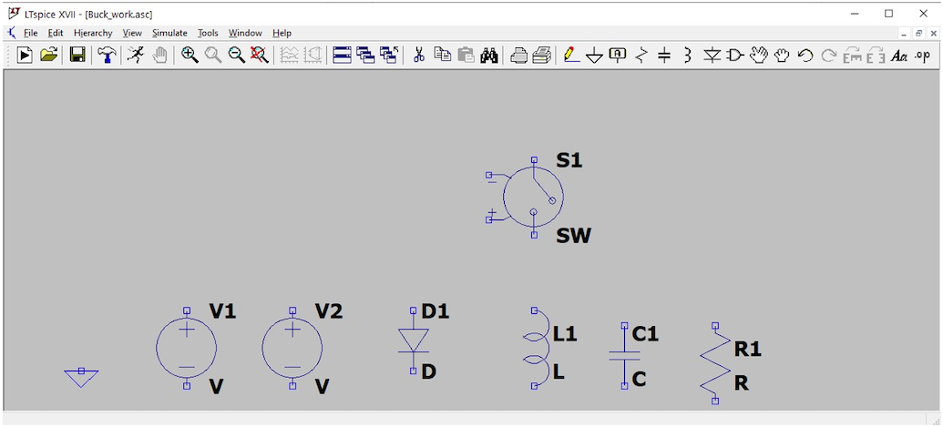Save the schematic with the floppy disk icon
Image resolution: width=943 pixels, height=427 pixels.
point(77,56)
